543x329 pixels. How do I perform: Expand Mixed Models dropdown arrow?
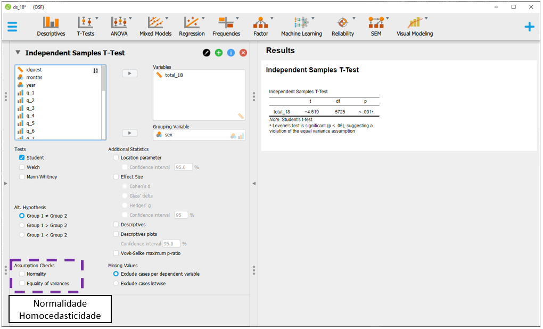click(x=167, y=18)
